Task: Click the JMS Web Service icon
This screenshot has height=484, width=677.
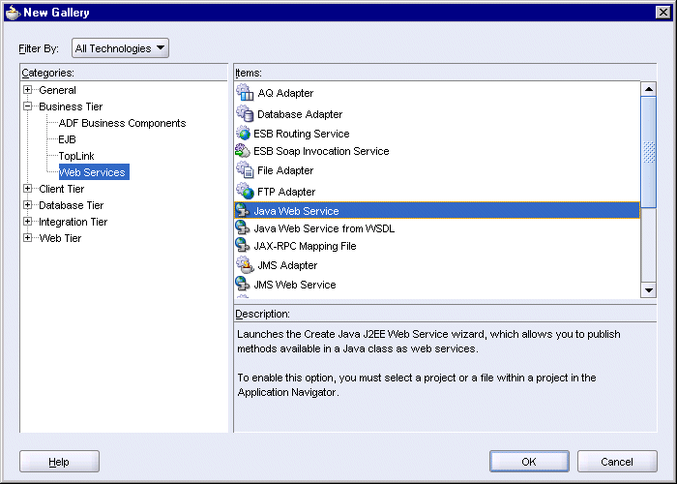Action: (243, 284)
